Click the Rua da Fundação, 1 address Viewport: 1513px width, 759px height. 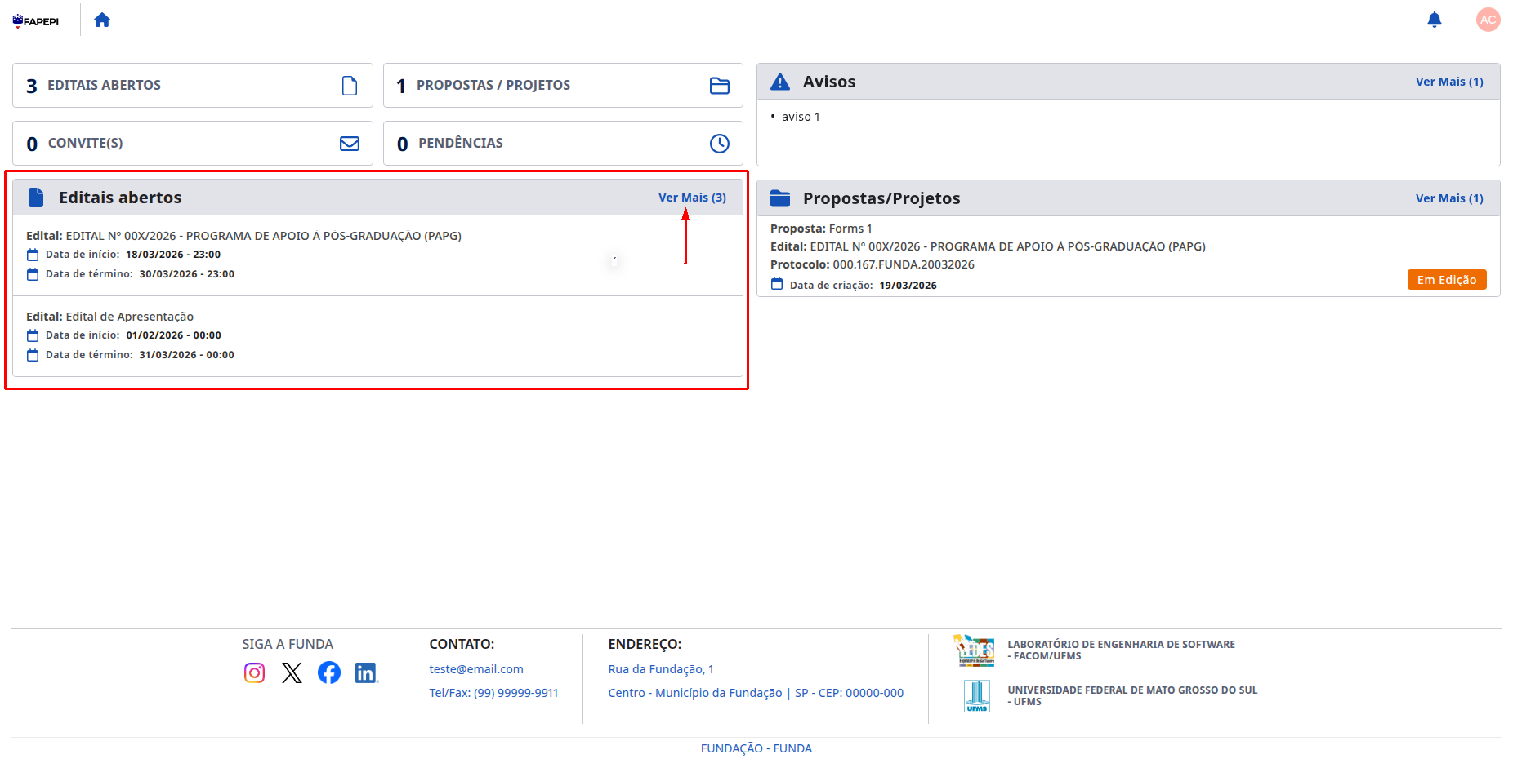click(661, 669)
